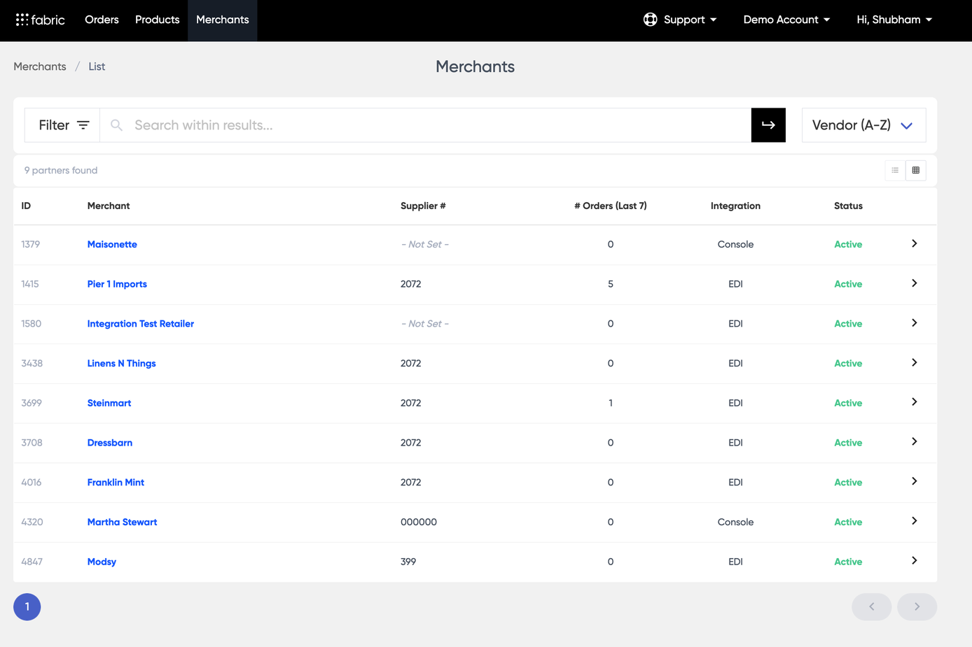Open Franklin Mint row chevron arrow
Image resolution: width=972 pixels, height=647 pixels.
coord(915,481)
